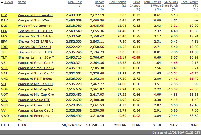Open the TIP ticker link
201x135 pixels.
[x=4, y=52]
